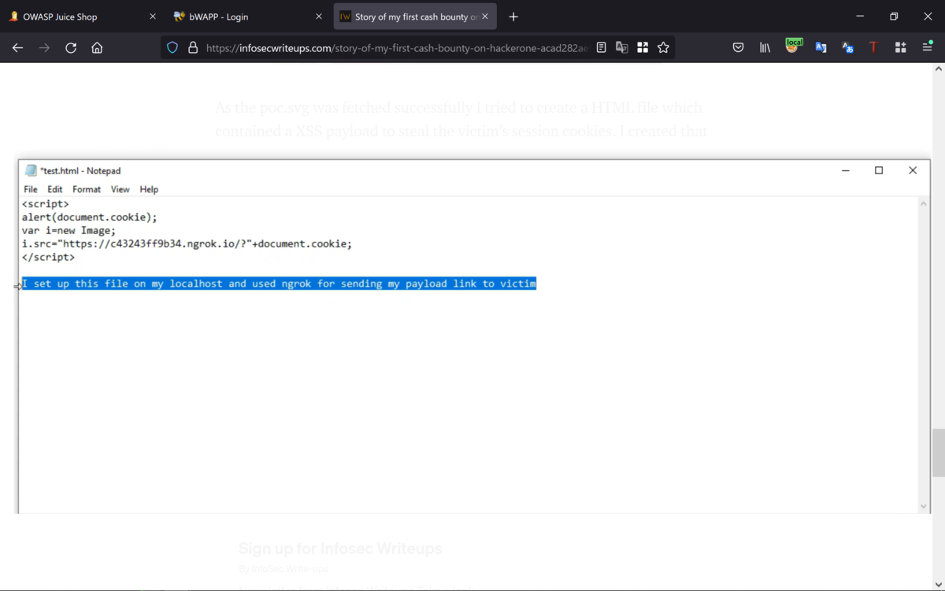This screenshot has width=945, height=591.
Task: Show site security padlock info
Action: point(193,48)
